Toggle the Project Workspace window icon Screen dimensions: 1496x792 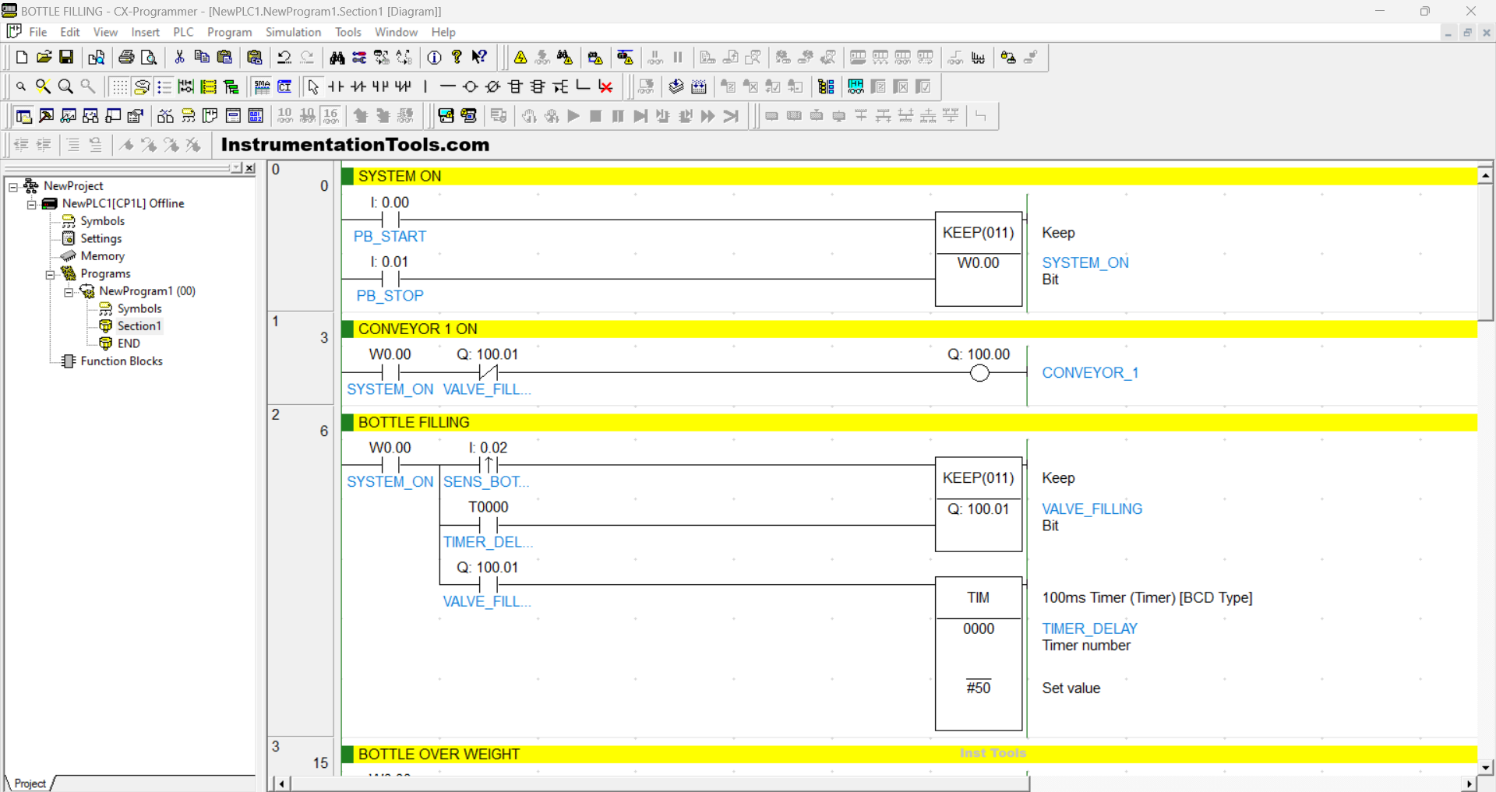point(24,116)
